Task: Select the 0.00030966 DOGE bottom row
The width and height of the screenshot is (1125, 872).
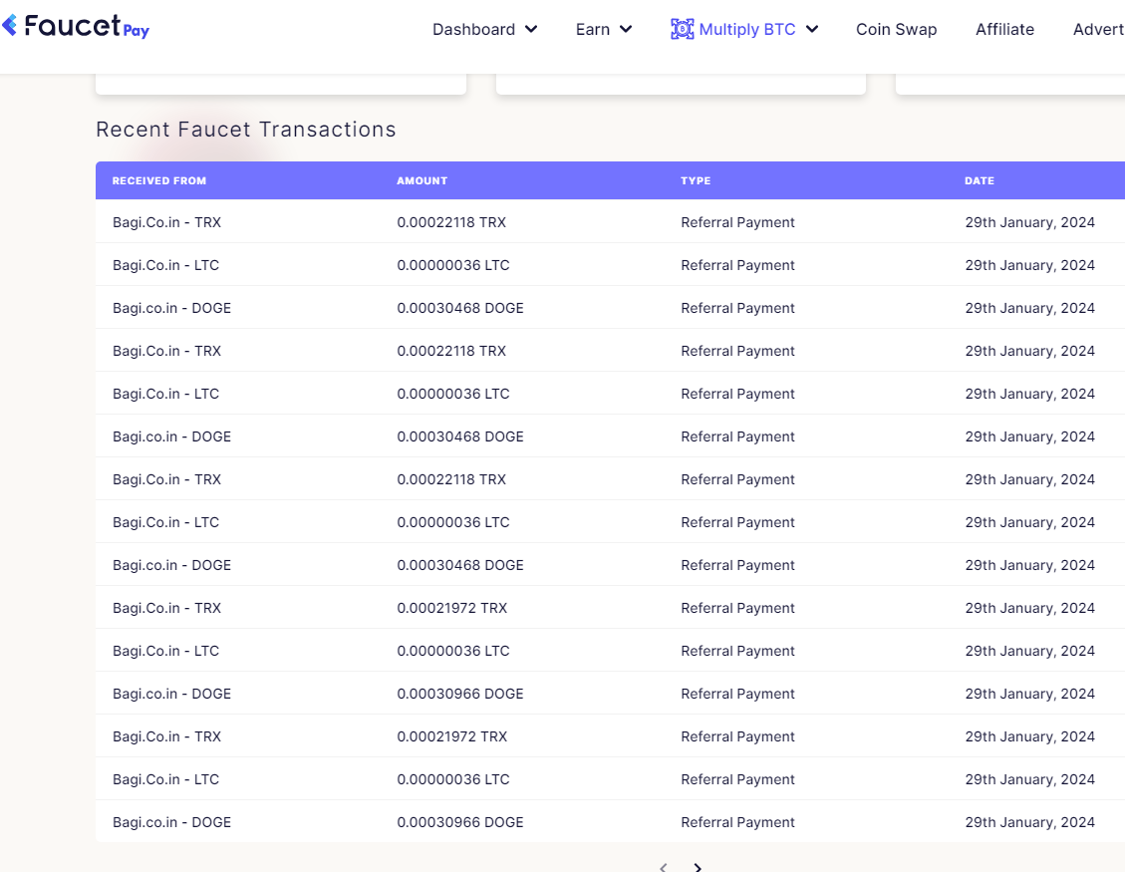Action: point(610,822)
